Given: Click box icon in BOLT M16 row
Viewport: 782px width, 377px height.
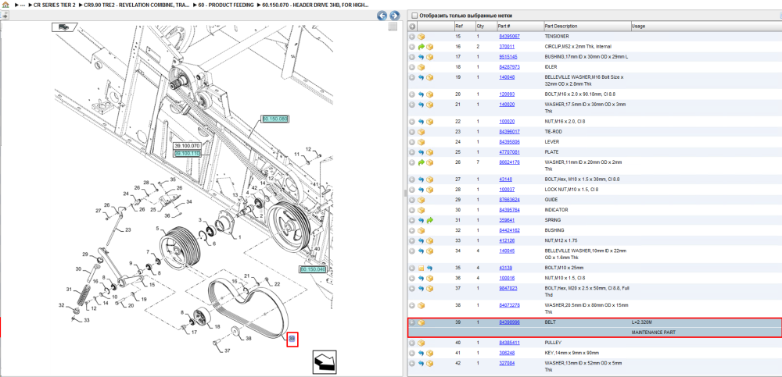Looking at the screenshot, I should (430, 94).
